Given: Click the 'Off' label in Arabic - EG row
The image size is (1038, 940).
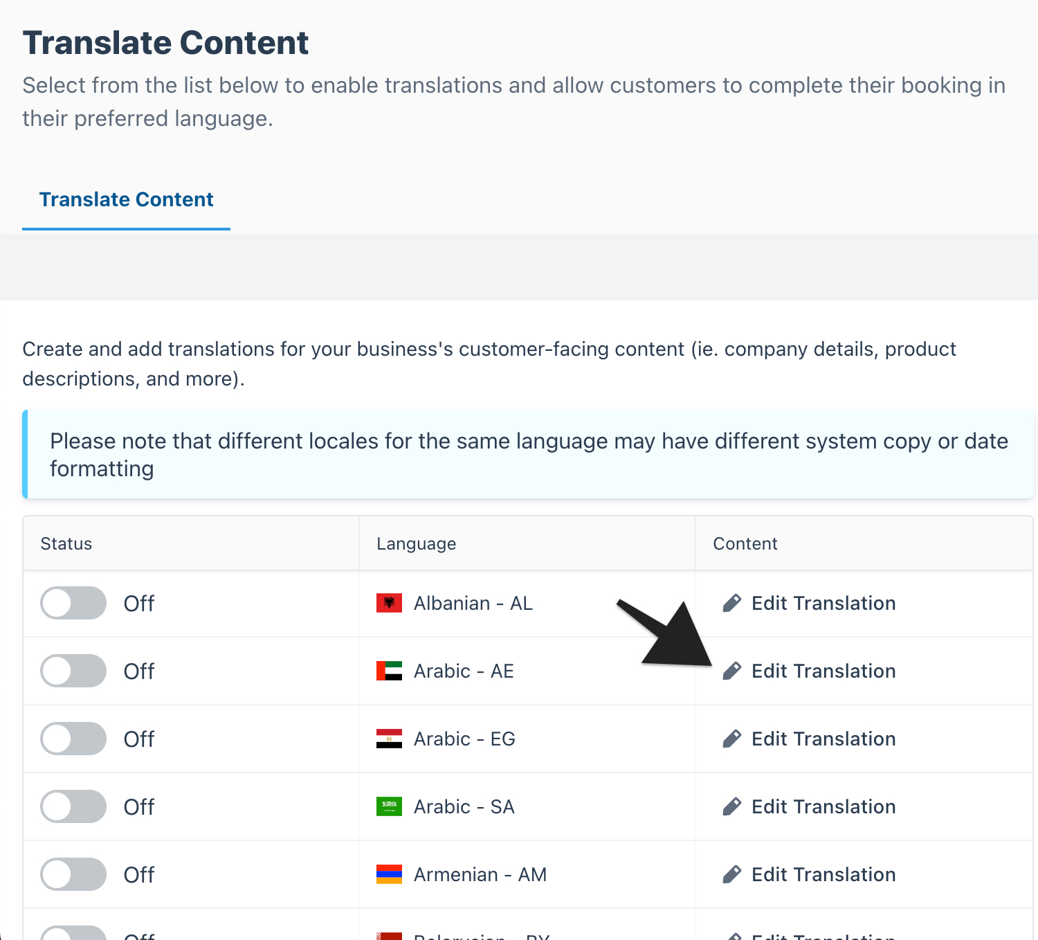Looking at the screenshot, I should (139, 739).
